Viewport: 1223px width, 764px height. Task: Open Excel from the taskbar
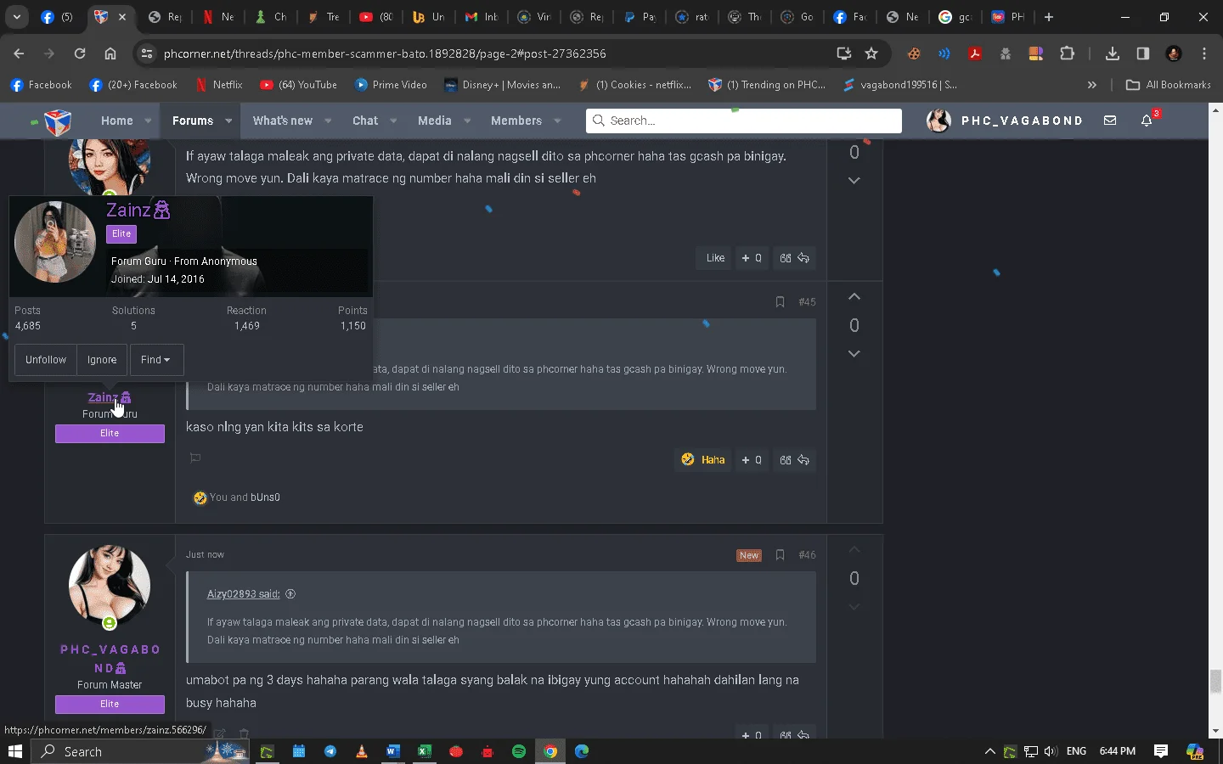click(x=424, y=751)
